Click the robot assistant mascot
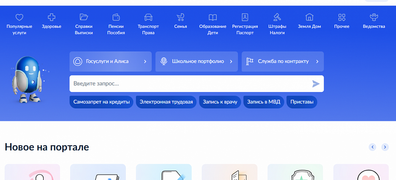Viewport: 396px width, 180px height. point(27,79)
